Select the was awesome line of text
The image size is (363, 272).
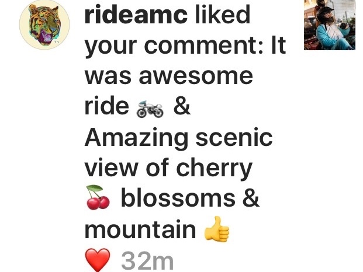point(169,76)
